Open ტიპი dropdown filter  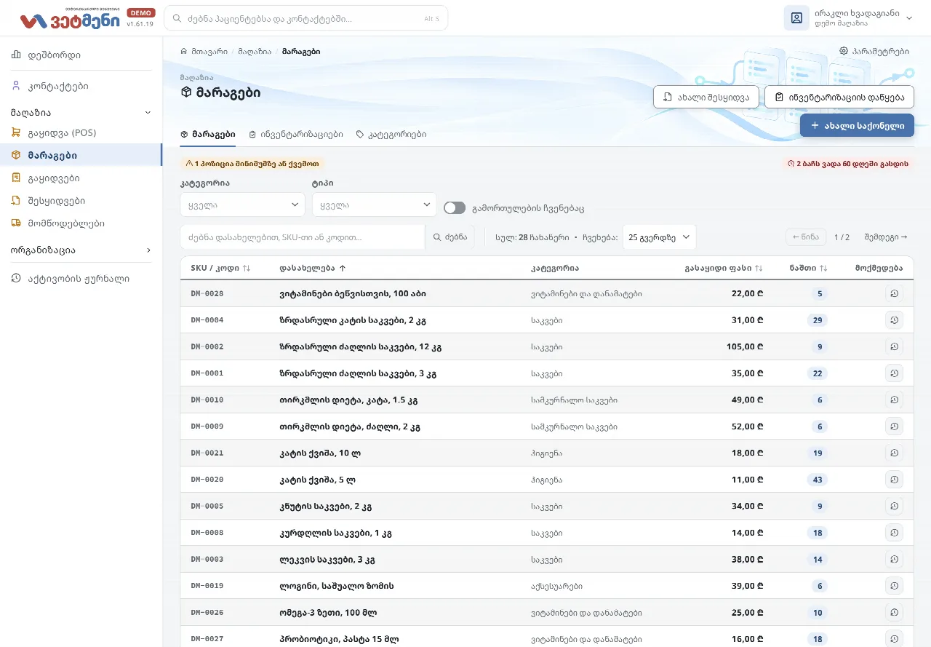point(374,205)
